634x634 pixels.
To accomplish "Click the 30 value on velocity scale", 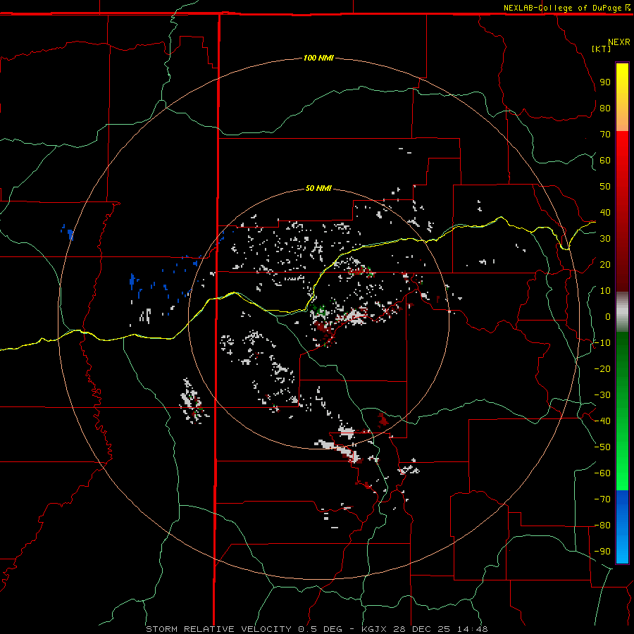I will tap(605, 239).
